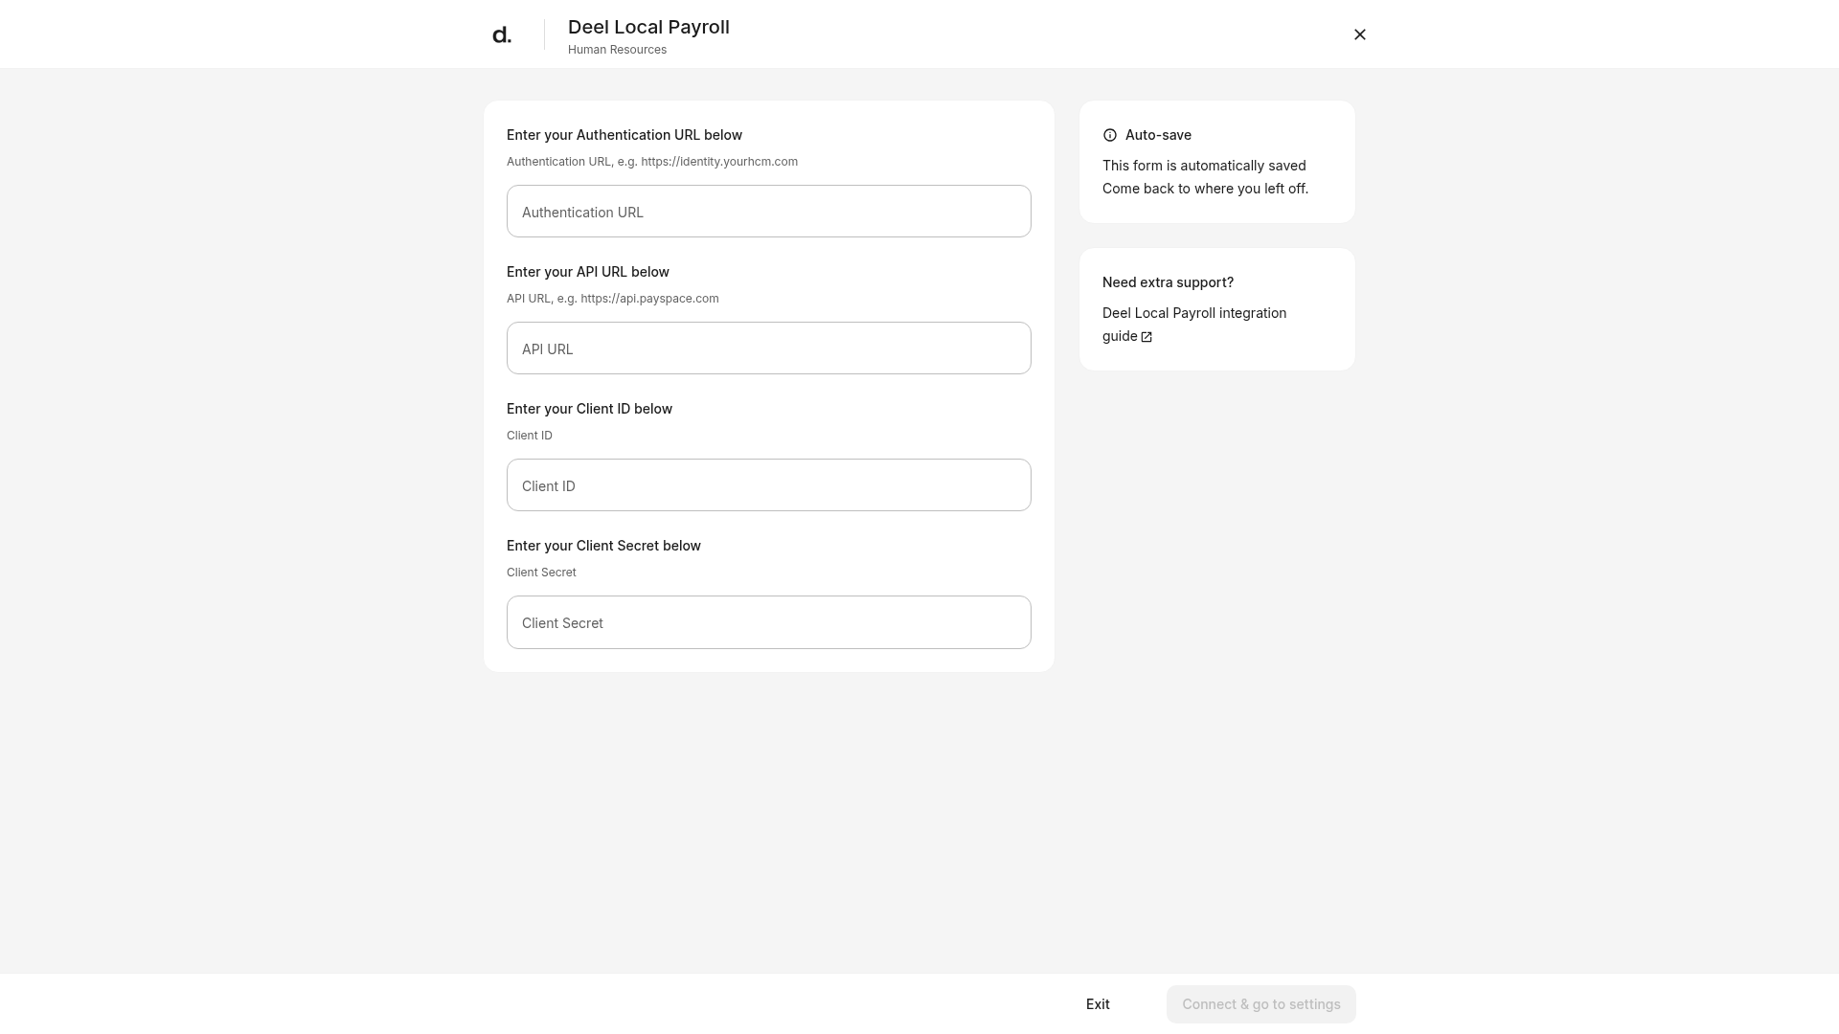Click into the Client Secret field
The width and height of the screenshot is (1839, 1034).
point(769,622)
